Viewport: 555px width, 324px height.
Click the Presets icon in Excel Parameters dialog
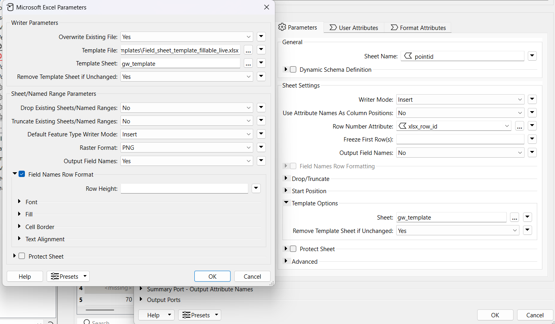click(x=55, y=276)
